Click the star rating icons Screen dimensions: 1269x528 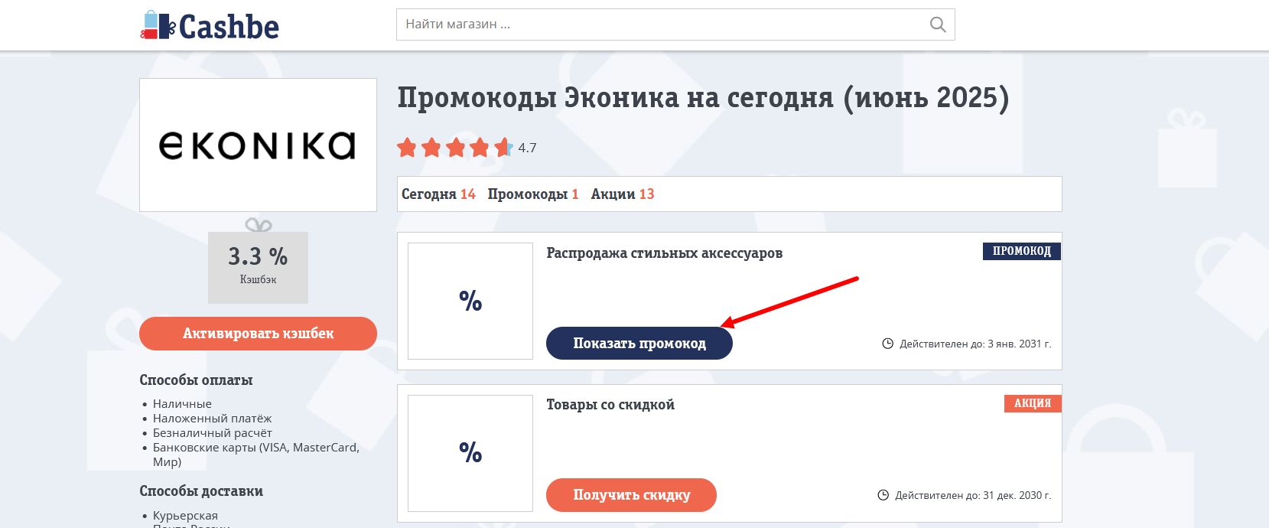click(455, 148)
